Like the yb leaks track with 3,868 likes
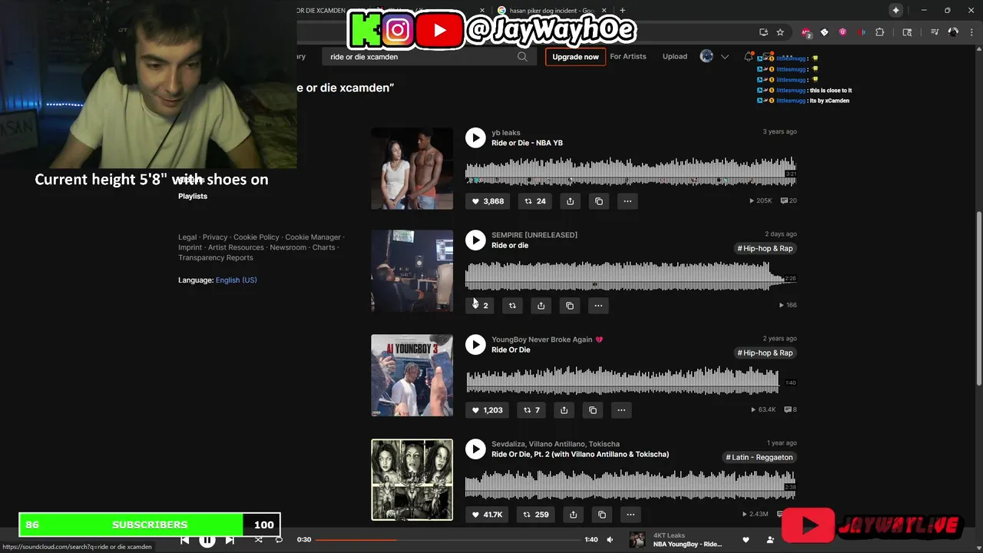Image resolution: width=983 pixels, height=553 pixels. [x=488, y=201]
